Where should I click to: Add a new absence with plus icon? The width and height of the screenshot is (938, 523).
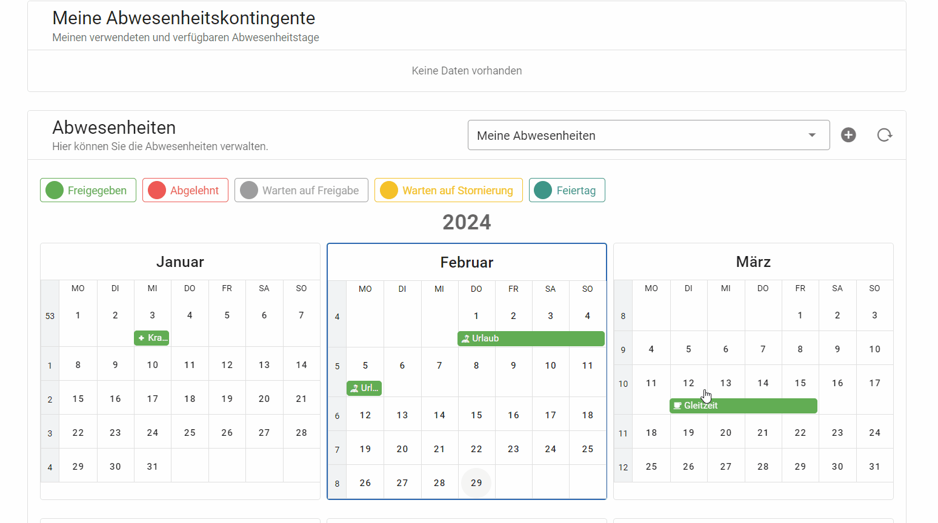(x=848, y=135)
